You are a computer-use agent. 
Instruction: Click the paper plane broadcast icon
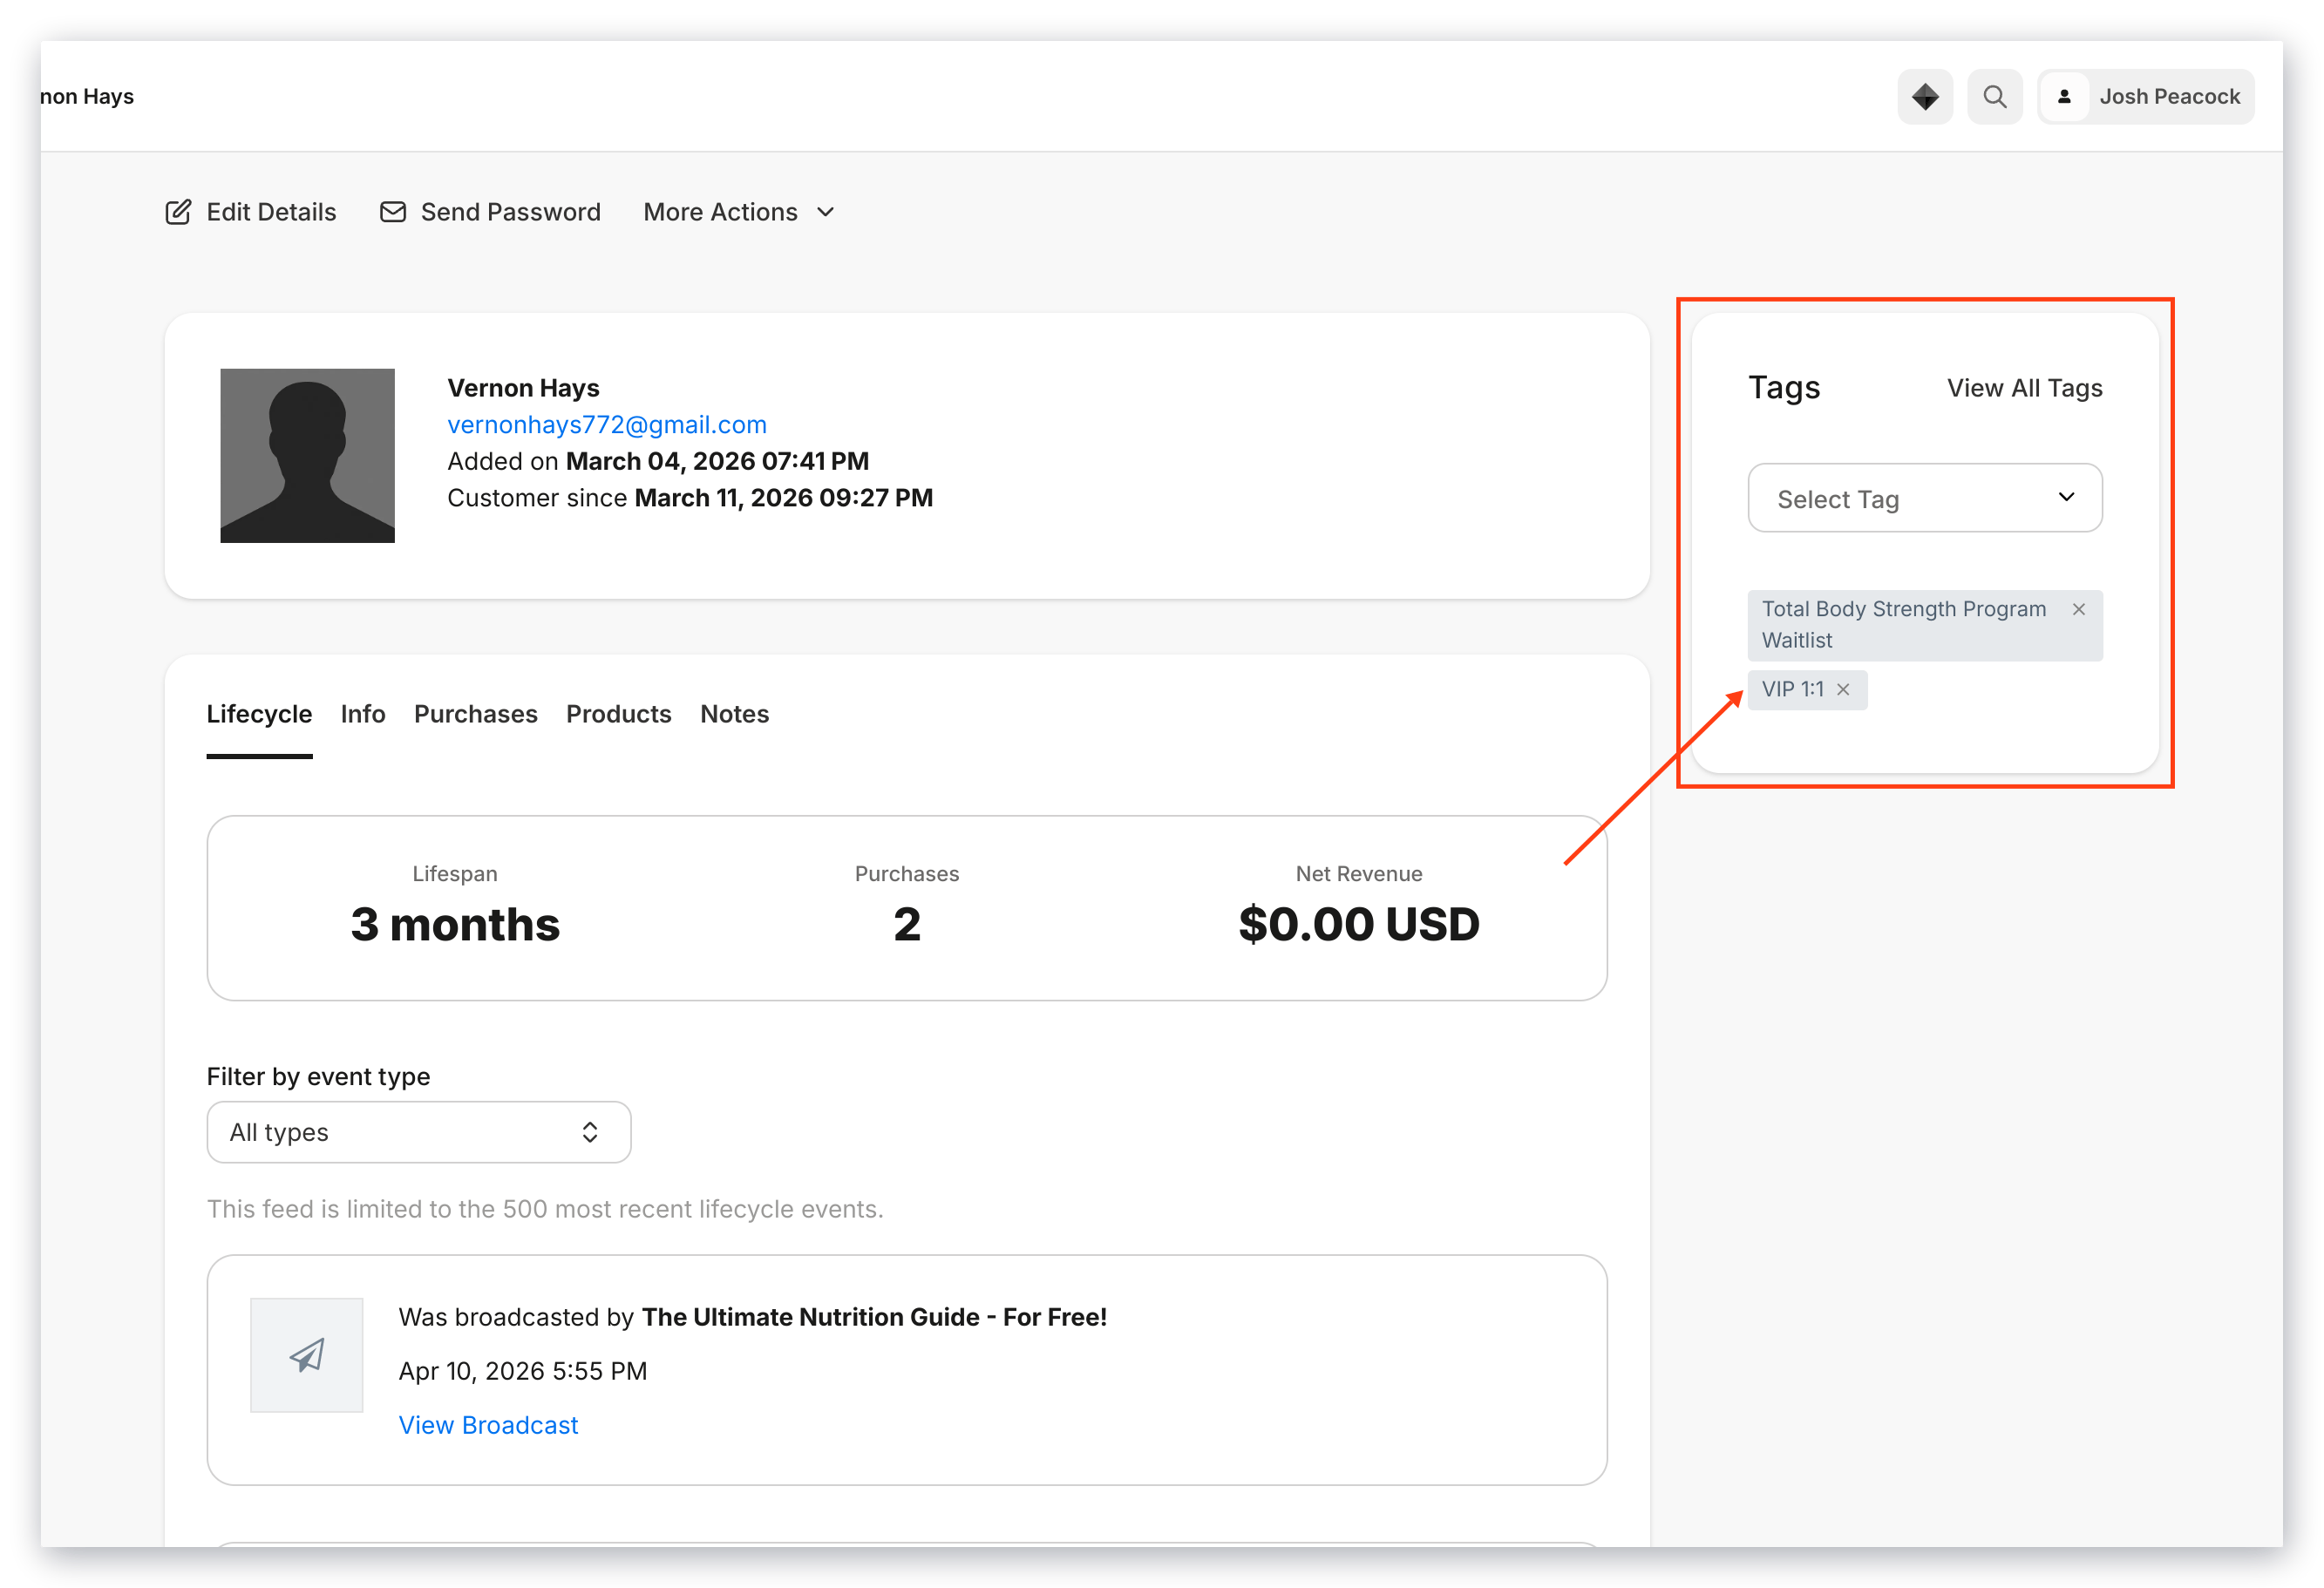(x=307, y=1355)
